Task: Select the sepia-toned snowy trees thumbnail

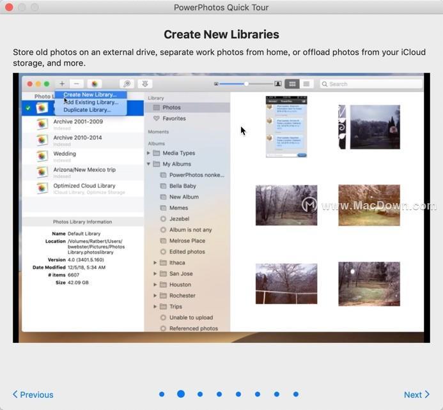Action: click(x=369, y=205)
